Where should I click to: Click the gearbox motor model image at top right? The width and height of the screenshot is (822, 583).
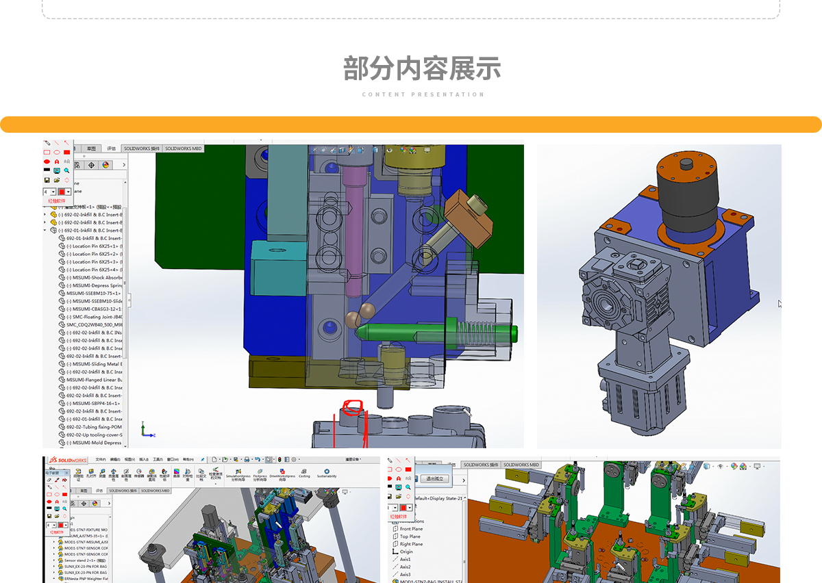pyautogui.click(x=659, y=296)
